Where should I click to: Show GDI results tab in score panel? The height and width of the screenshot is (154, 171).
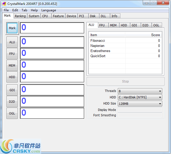135,25
